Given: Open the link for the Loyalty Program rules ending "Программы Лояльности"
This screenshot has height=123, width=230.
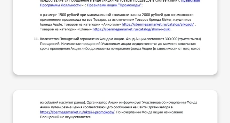Looking at the screenshot, I should [x=61, y=5].
